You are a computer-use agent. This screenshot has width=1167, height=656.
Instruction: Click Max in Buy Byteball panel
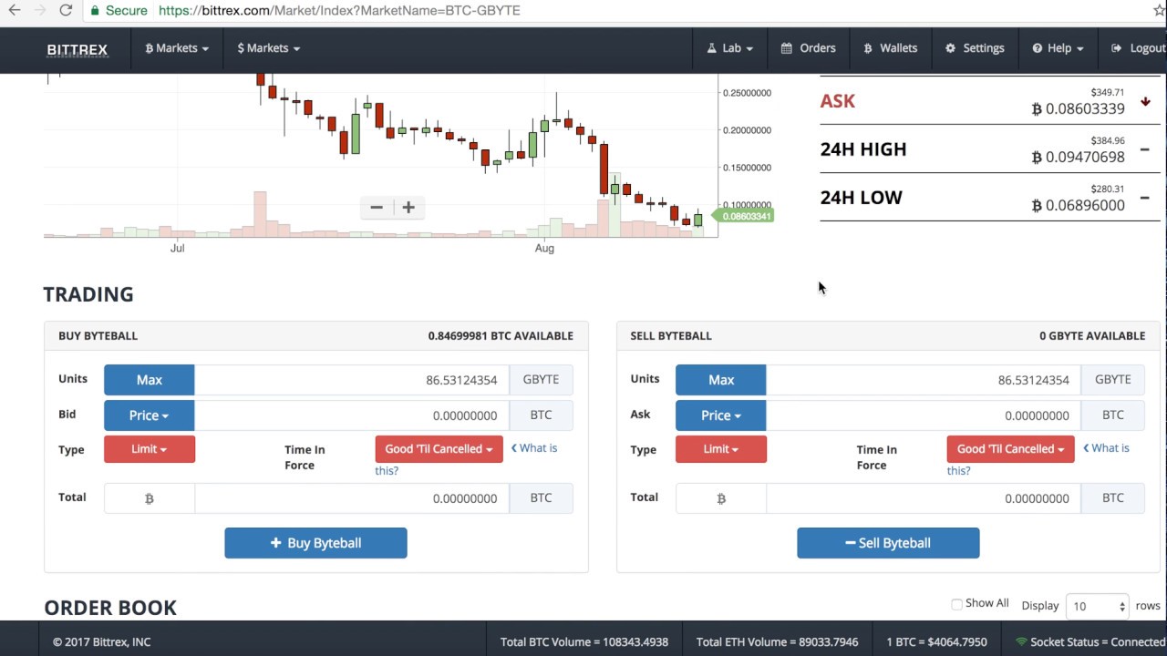coord(150,380)
